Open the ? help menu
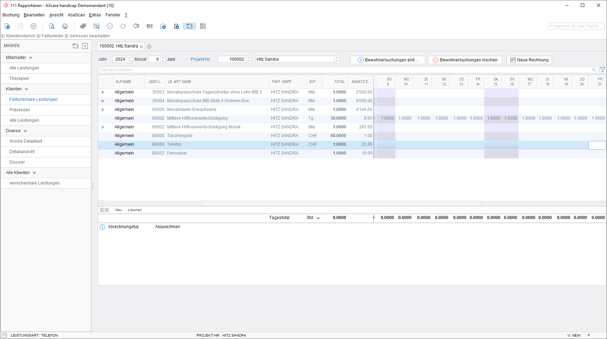The width and height of the screenshot is (607, 339). (126, 15)
